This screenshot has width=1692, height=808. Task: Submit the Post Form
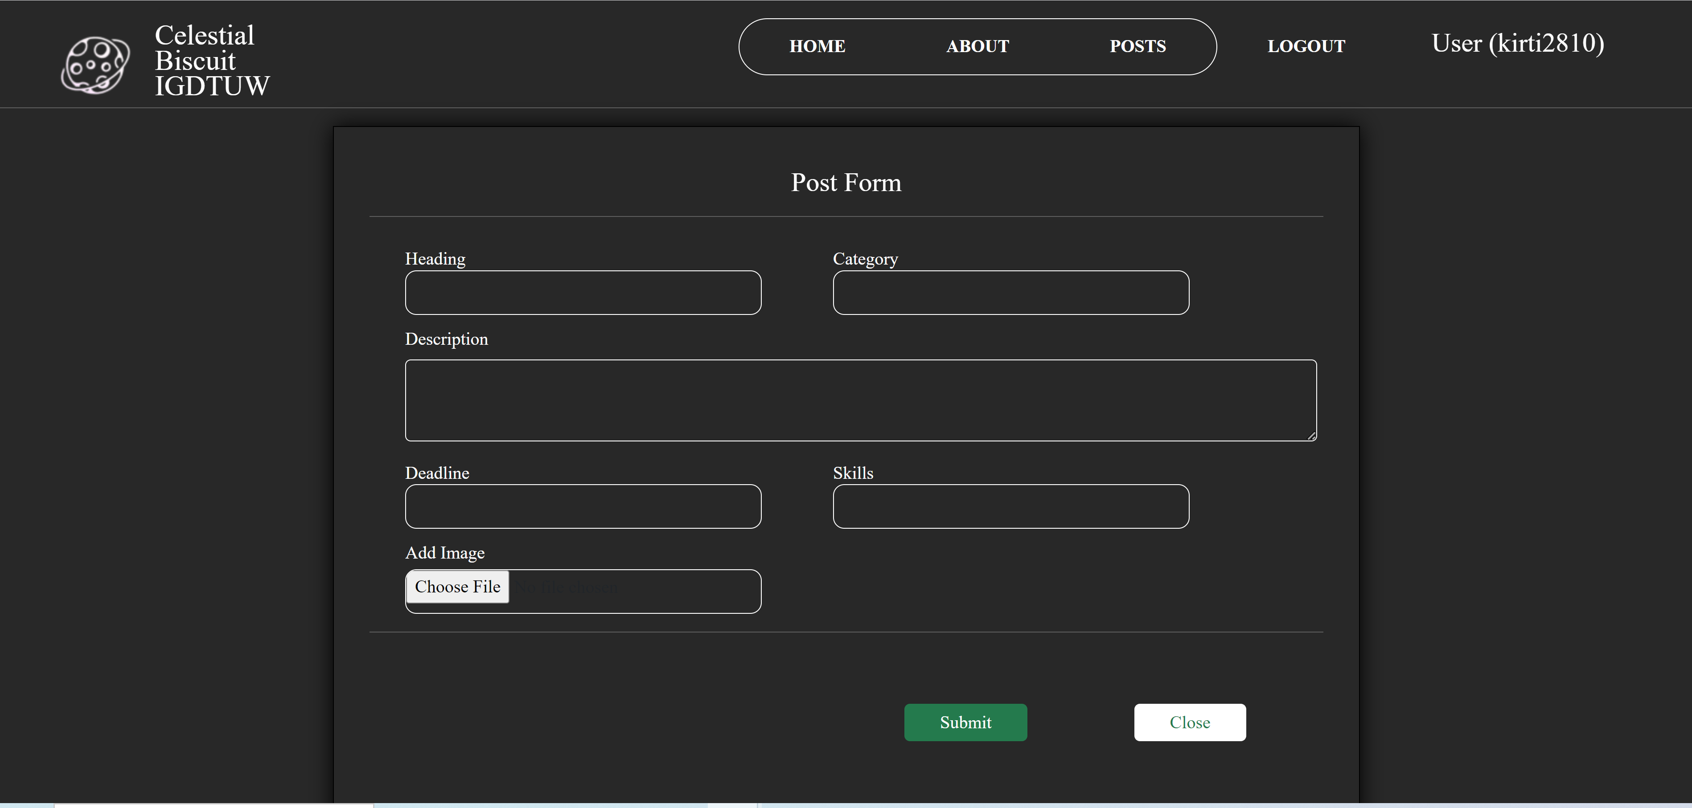(965, 722)
